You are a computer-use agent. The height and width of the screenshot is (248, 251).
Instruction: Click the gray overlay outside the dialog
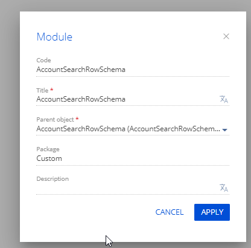click(10, 121)
